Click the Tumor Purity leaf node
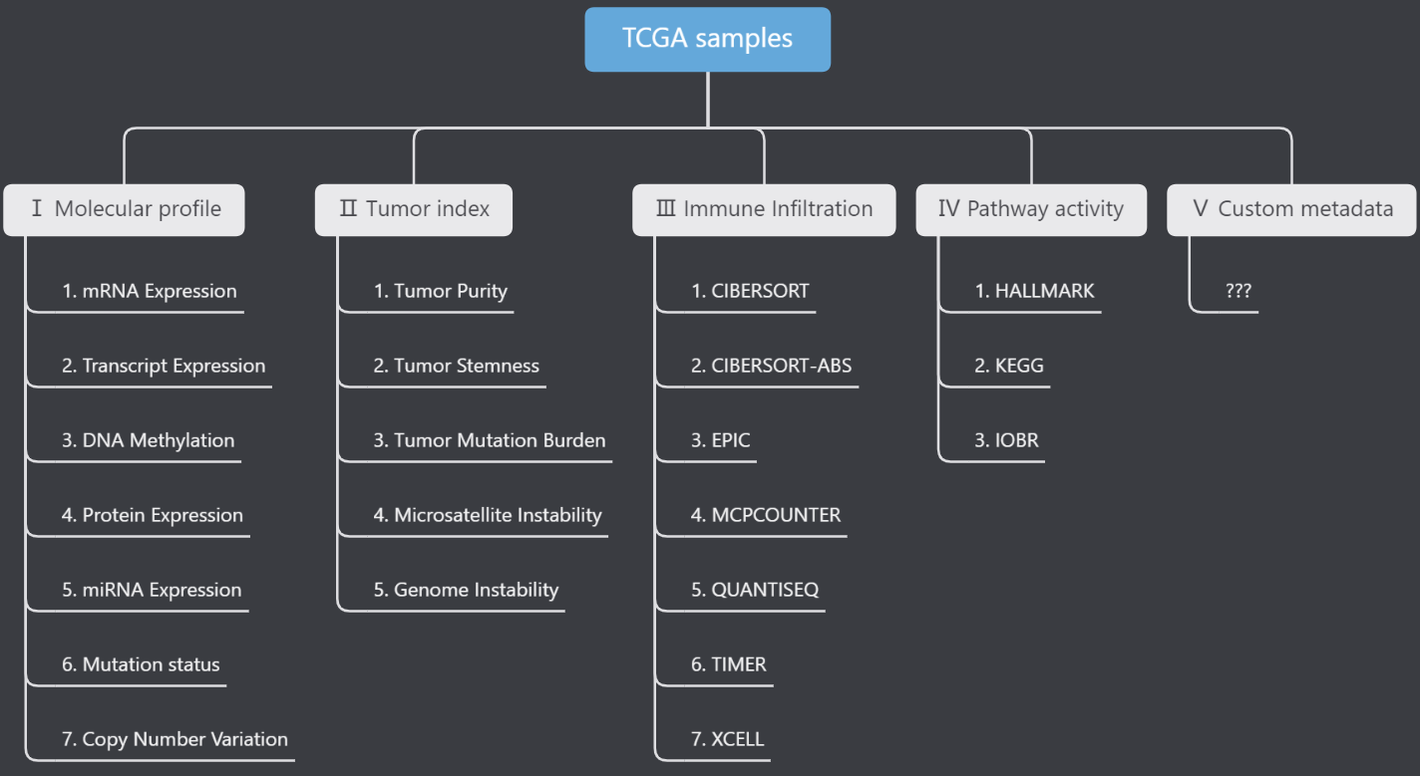This screenshot has height=776, width=1420. coord(440,292)
